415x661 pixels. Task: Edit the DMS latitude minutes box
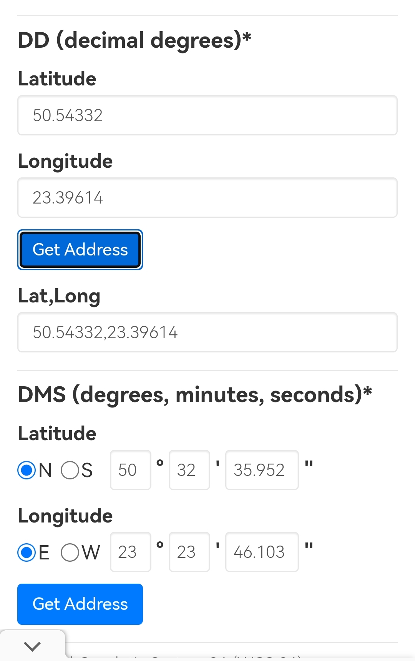click(189, 470)
